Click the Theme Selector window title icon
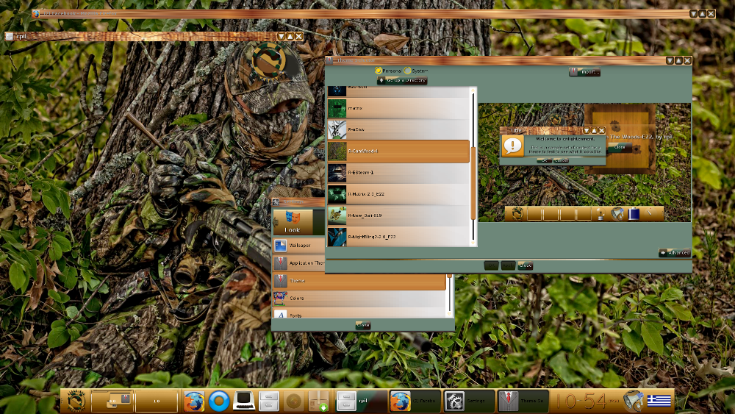The width and height of the screenshot is (735, 414). pyautogui.click(x=329, y=60)
